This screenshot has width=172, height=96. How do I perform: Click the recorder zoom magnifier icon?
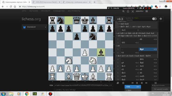[x=111, y=8]
